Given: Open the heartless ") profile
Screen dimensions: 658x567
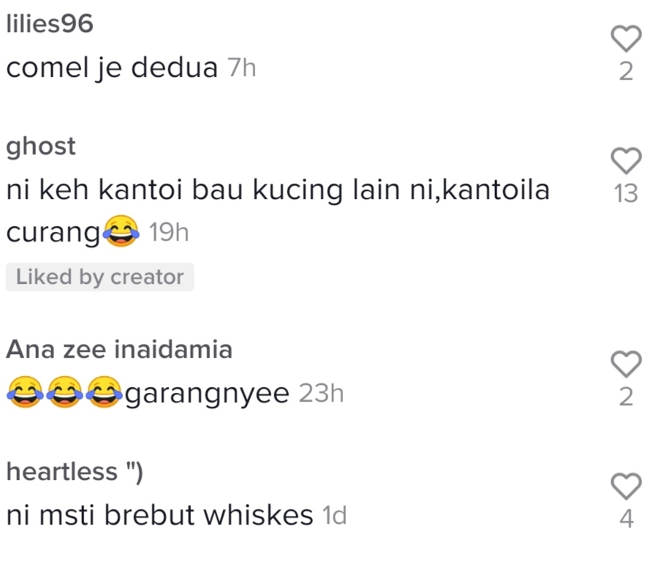Looking at the screenshot, I should coord(75,471).
